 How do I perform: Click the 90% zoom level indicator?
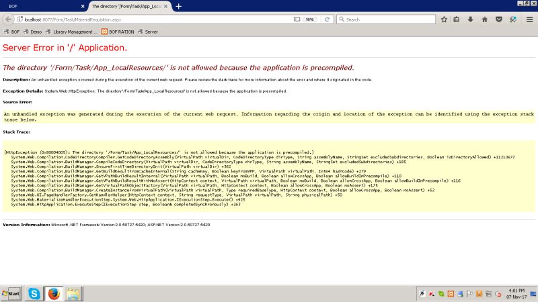pyautogui.click(x=310, y=19)
